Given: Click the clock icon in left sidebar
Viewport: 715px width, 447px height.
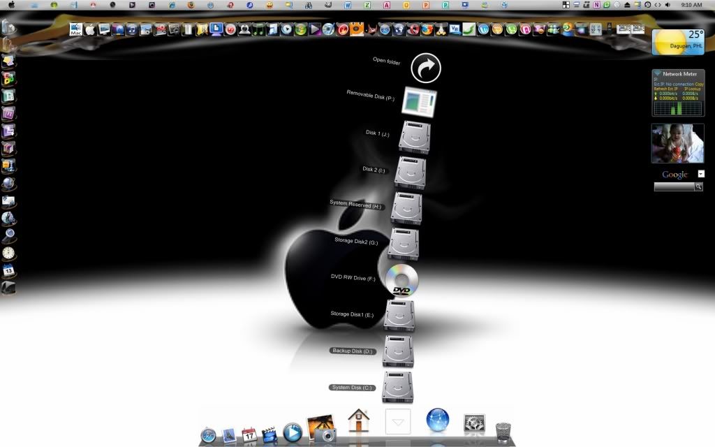Looking at the screenshot, I should 8,253.
